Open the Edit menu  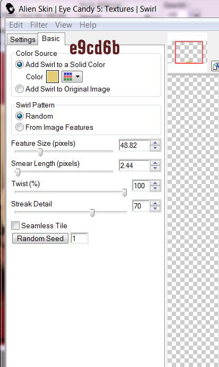(x=16, y=25)
